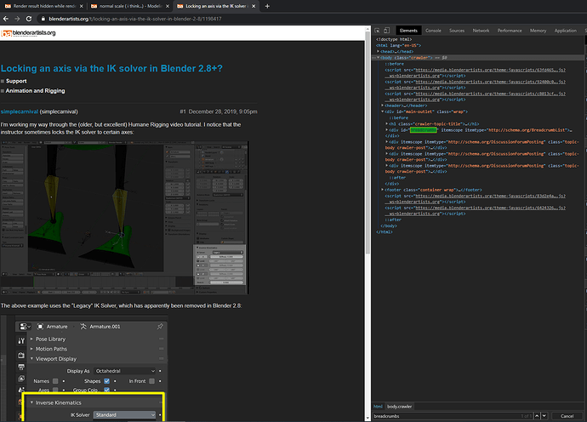Screen dimensions: 587x422
Task: Activate the DevTools element inspector picker icon
Action: pos(377,31)
